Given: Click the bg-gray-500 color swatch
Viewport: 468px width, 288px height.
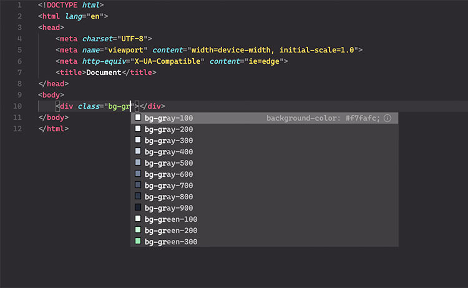Looking at the screenshot, I should pyautogui.click(x=138, y=162).
